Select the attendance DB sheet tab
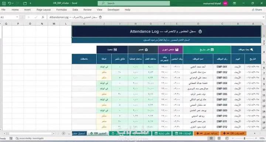266x142 pixels. [x=98, y=134]
